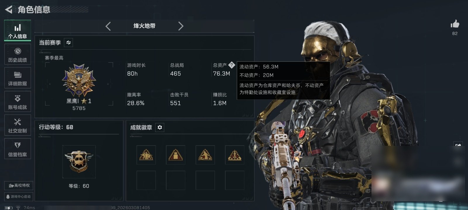This screenshot has width=468, height=210.
Task: Select the 详细数据 sidebar icon
Action: click(18, 78)
